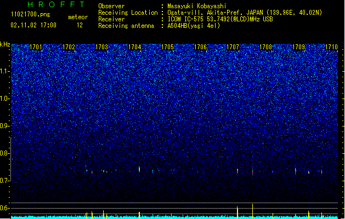Click the date stamp 02.11.02 17:00
The height and width of the screenshot is (219, 345).
click(x=33, y=25)
